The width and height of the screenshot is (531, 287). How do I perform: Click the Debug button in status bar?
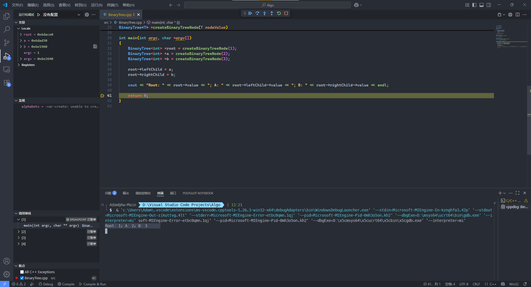[x=46, y=284]
